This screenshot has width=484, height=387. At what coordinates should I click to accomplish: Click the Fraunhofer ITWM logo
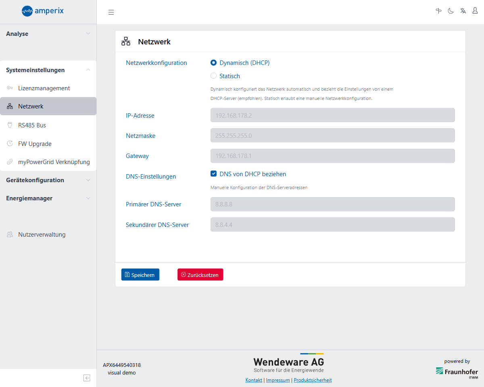(457, 372)
